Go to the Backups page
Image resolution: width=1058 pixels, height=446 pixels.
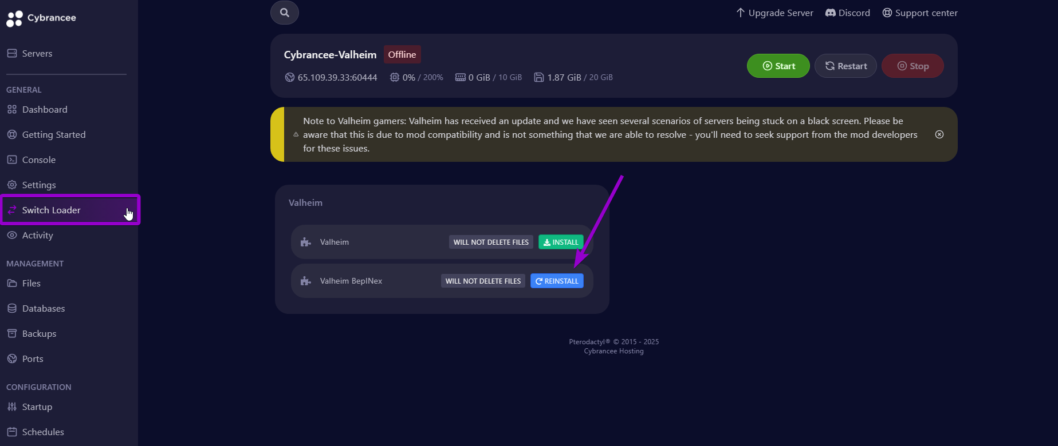click(32, 333)
